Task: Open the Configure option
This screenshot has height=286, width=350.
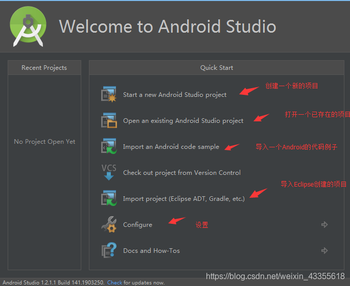Action: 137,225
